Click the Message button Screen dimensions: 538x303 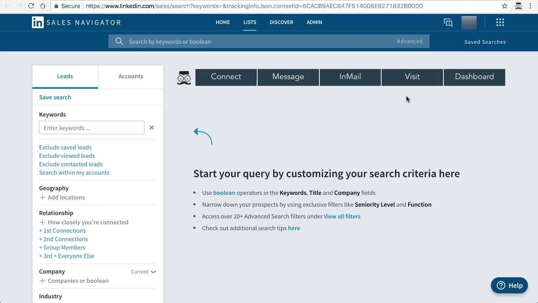tap(288, 77)
